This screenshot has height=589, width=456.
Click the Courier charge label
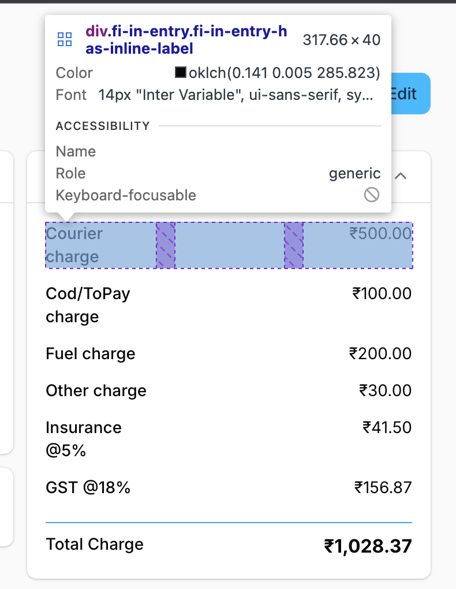tap(74, 245)
